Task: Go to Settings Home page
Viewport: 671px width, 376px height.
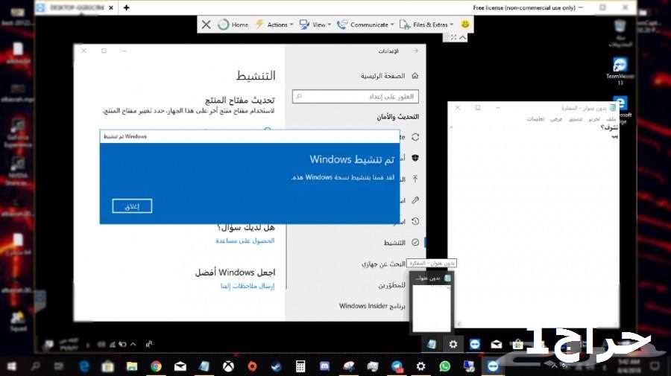Action: click(x=389, y=76)
